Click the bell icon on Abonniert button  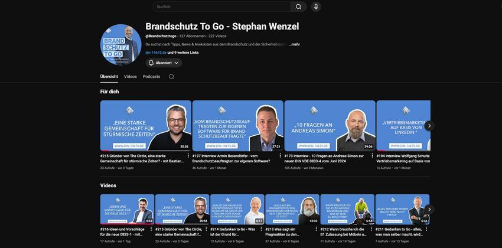click(x=151, y=63)
